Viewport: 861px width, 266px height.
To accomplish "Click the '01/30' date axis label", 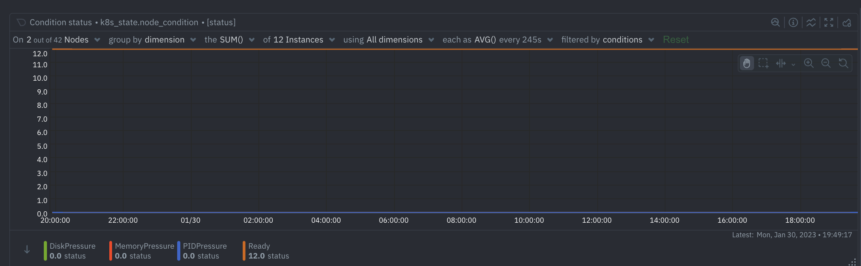I will 191,220.
